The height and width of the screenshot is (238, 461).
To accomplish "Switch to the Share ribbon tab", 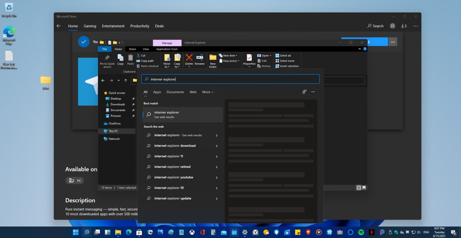I will 132,49.
